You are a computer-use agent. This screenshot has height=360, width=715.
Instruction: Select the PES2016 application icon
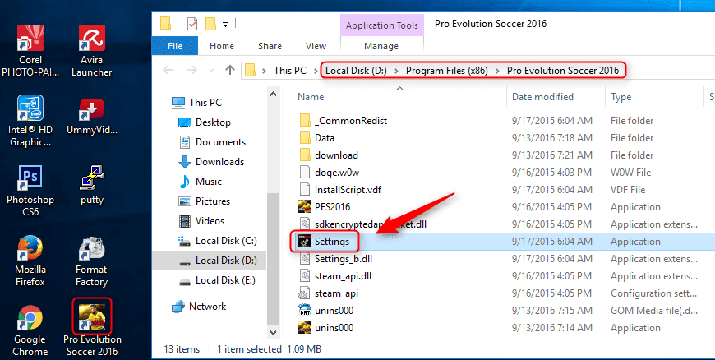(305, 206)
